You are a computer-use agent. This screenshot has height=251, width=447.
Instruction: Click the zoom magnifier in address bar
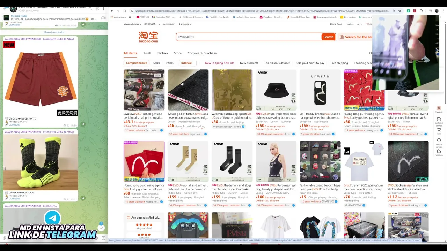point(394,11)
